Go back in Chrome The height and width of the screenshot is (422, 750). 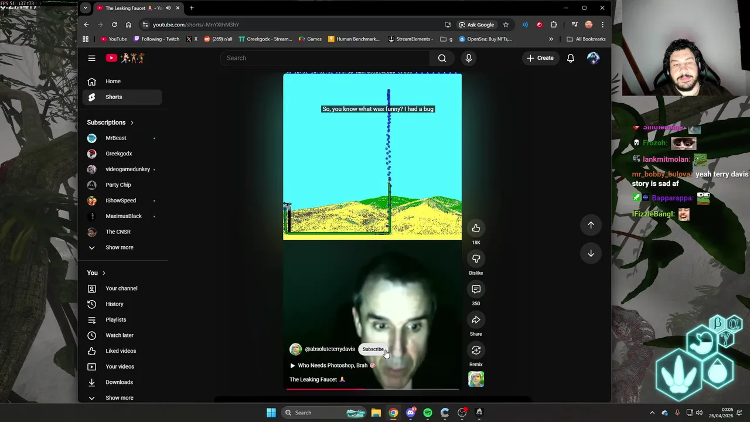click(x=86, y=25)
